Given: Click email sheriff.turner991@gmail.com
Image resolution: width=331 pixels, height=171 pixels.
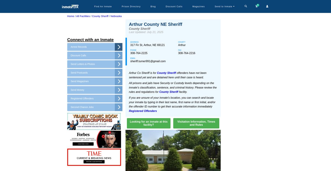Looking at the screenshot, I should pos(148,61).
